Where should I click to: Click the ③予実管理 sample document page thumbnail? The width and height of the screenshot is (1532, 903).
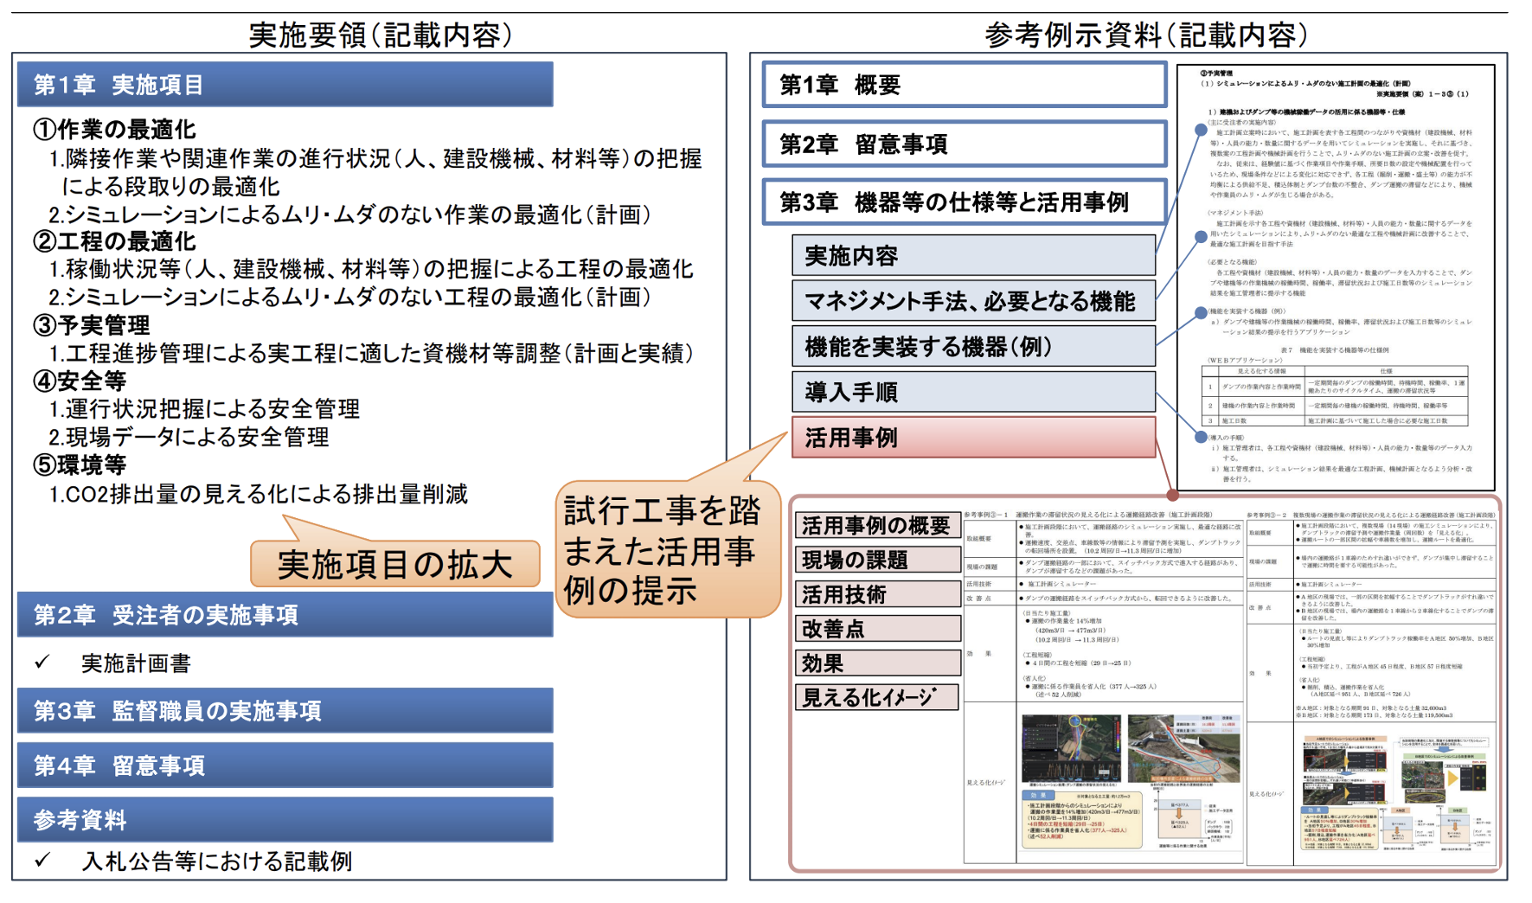tap(1336, 278)
